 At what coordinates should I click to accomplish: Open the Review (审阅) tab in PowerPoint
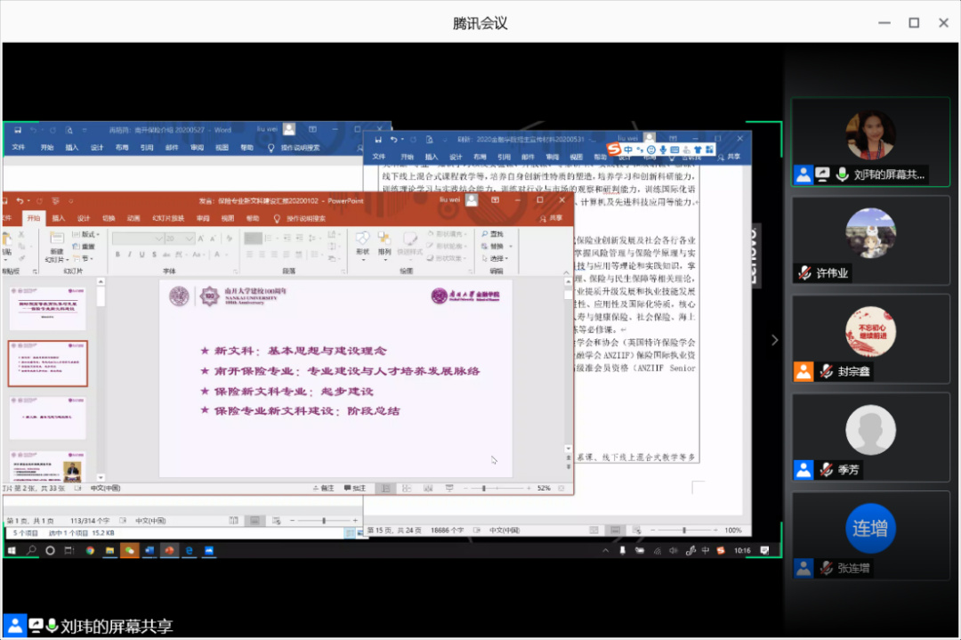203,218
